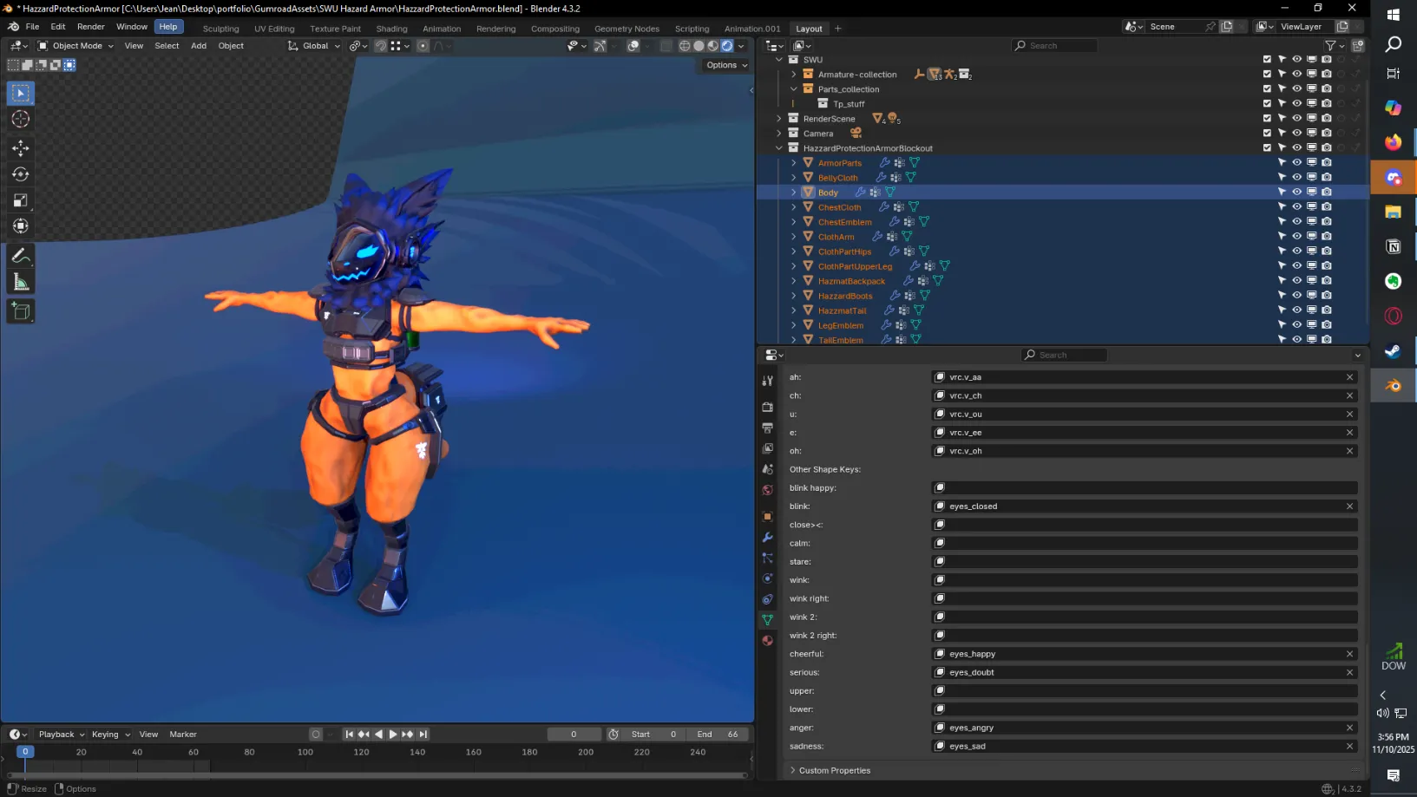
Task: Select the Cursor tool in toolbar
Action: tap(21, 120)
